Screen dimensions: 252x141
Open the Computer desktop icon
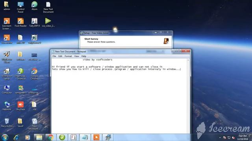pos(7,89)
